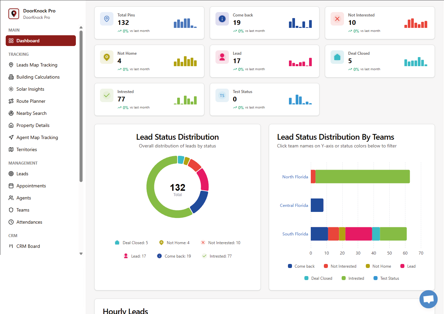The image size is (444, 314).
Task: Click Not Interested: 10 donut legend
Action: tap(220, 243)
